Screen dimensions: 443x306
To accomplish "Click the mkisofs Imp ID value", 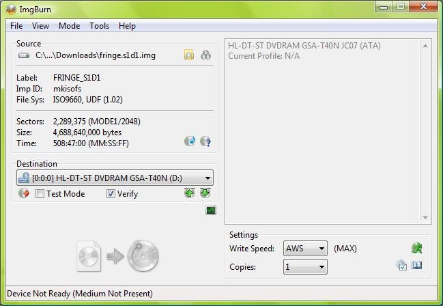I will [x=67, y=89].
